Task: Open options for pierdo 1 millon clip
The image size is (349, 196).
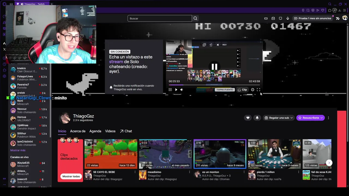Action: coord(299,172)
